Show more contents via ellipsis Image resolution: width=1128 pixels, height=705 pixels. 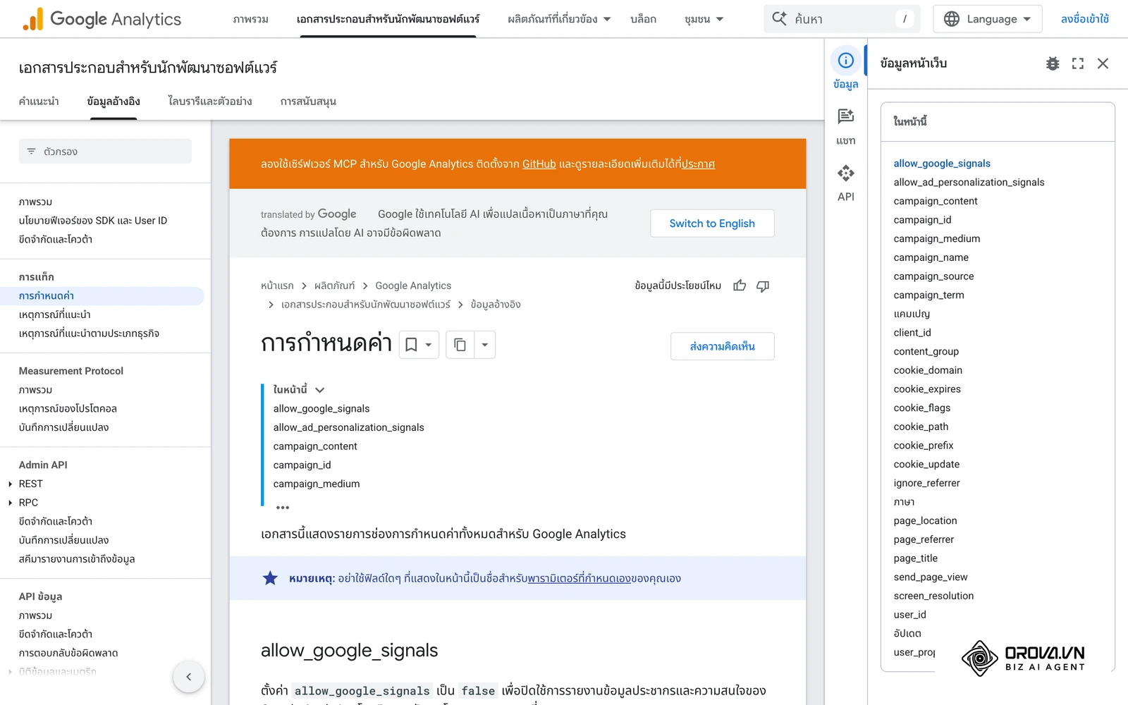[x=283, y=508]
